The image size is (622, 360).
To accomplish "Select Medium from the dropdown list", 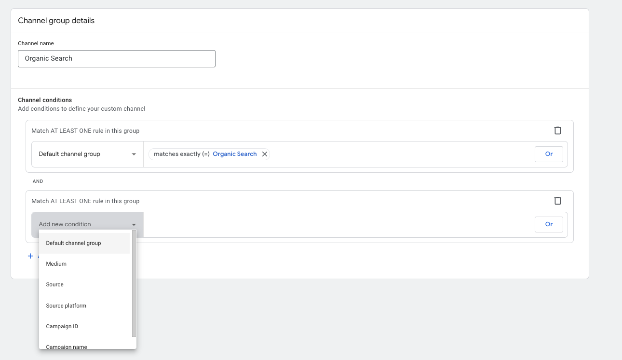I will (84, 264).
